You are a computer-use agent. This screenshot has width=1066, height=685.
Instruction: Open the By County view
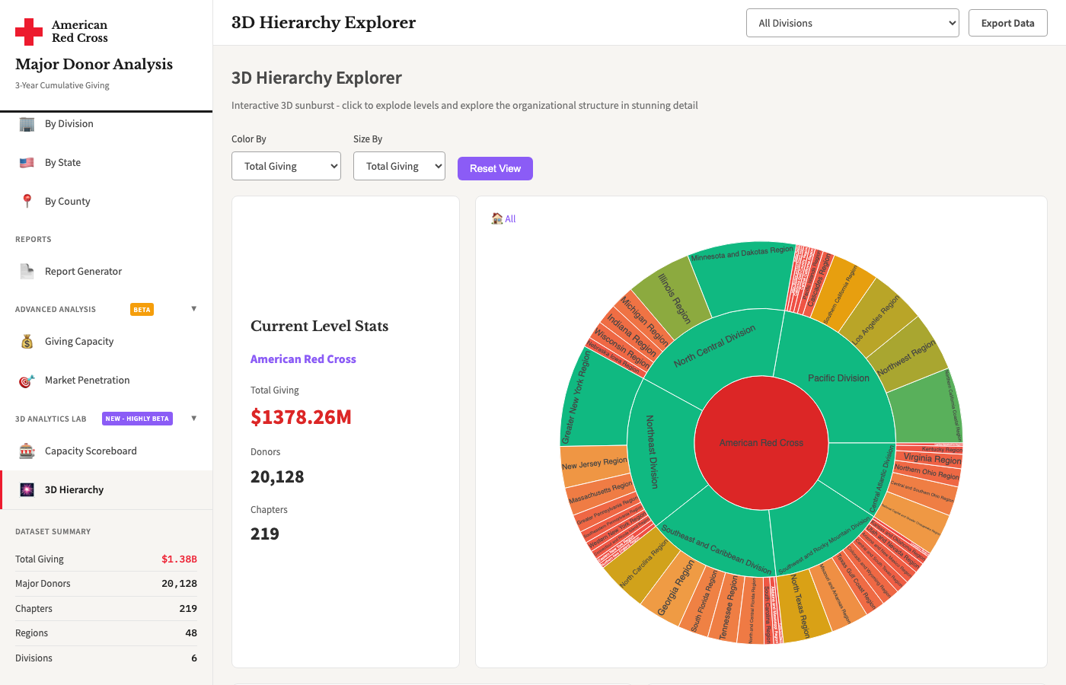click(107, 202)
